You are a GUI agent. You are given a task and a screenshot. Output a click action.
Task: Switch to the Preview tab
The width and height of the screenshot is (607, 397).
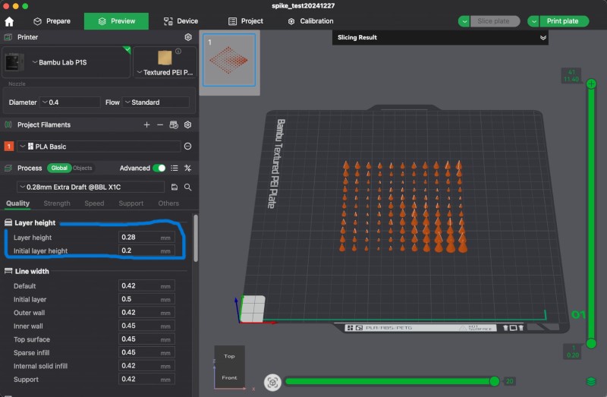tap(116, 21)
